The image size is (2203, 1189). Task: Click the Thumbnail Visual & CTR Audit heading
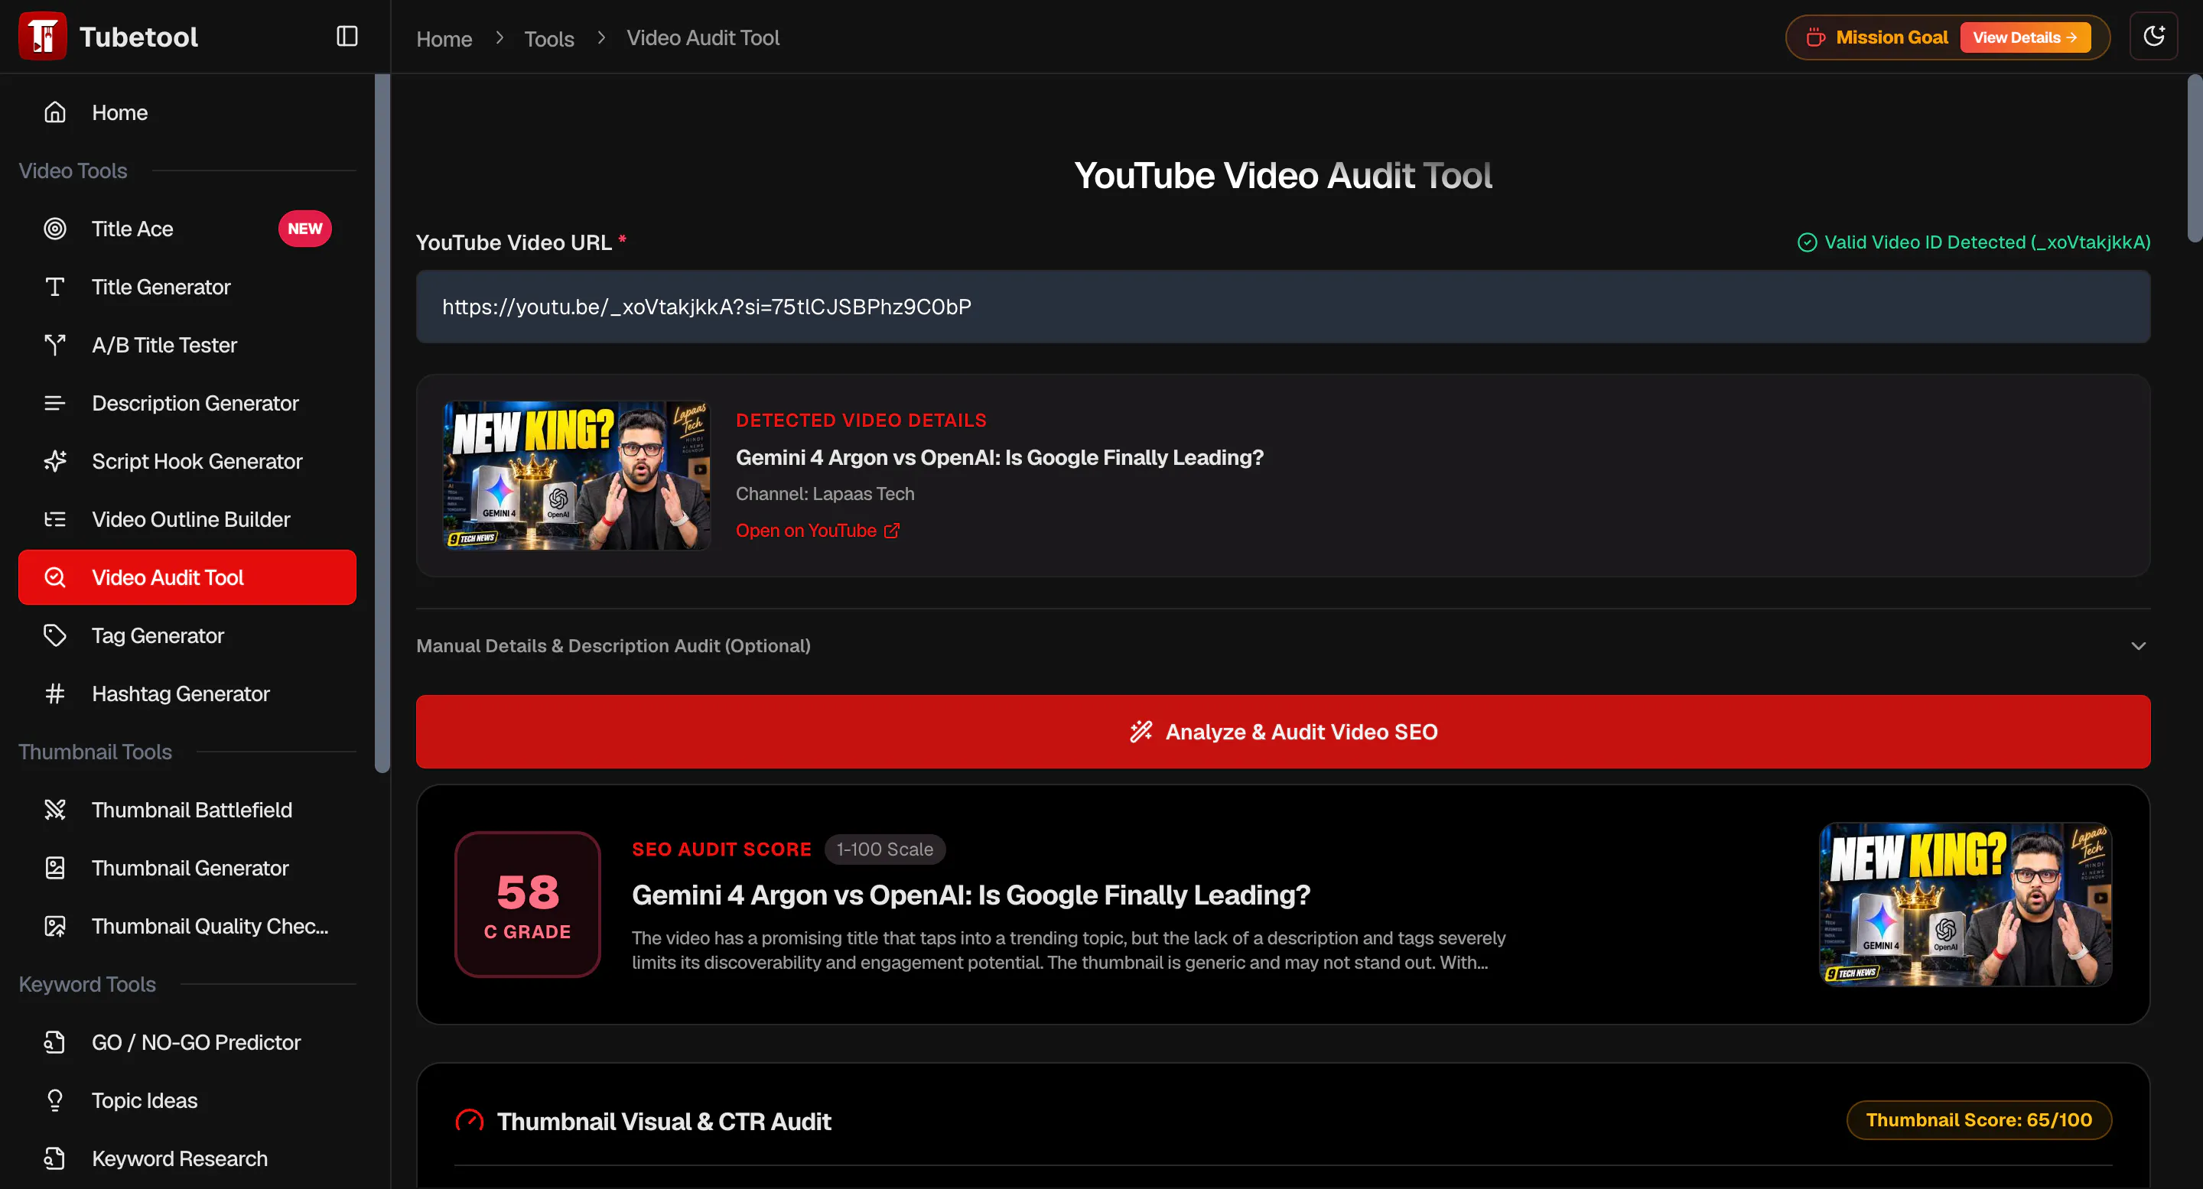[x=664, y=1122]
